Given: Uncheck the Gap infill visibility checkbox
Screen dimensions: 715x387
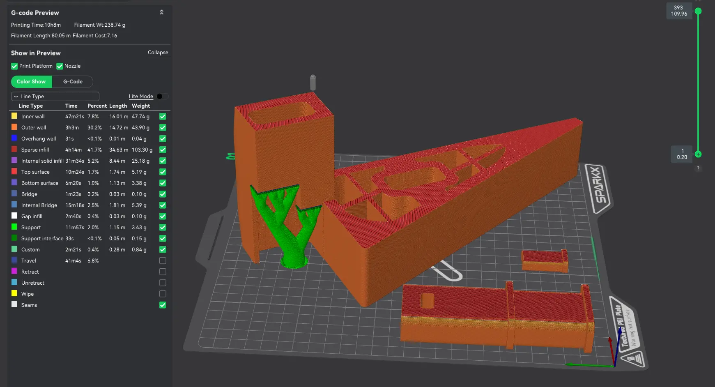Looking at the screenshot, I should point(163,216).
